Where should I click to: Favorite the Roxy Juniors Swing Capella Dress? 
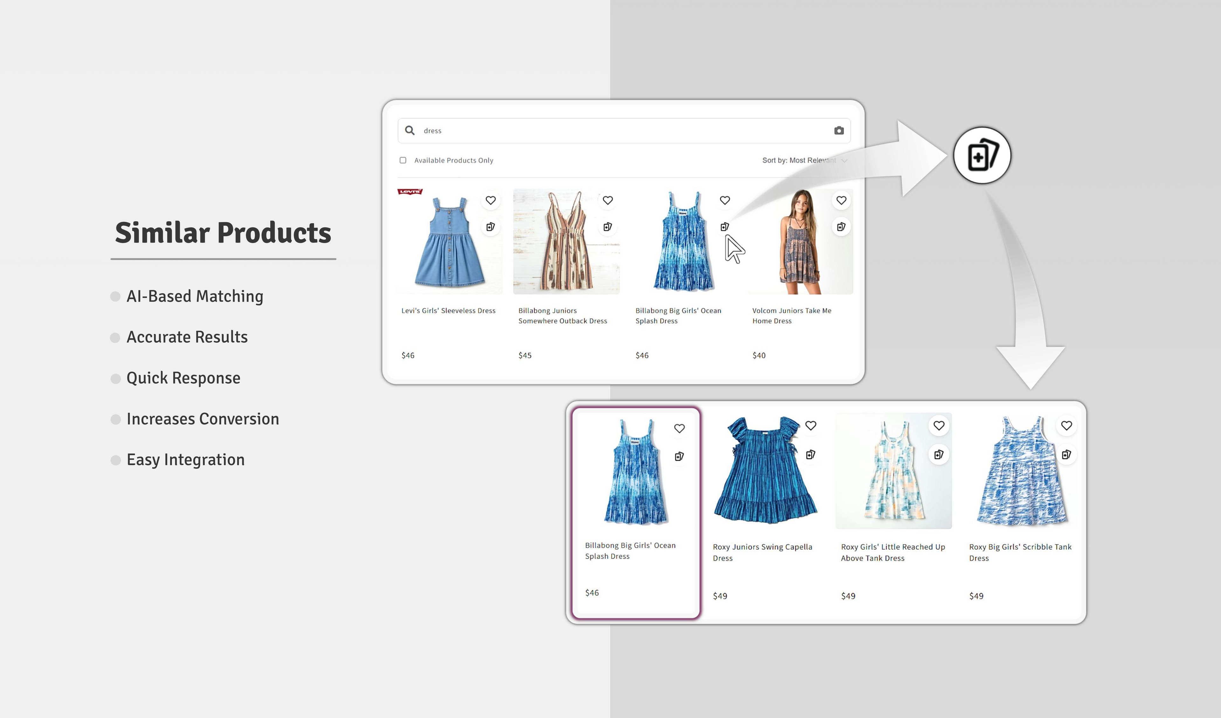811,425
